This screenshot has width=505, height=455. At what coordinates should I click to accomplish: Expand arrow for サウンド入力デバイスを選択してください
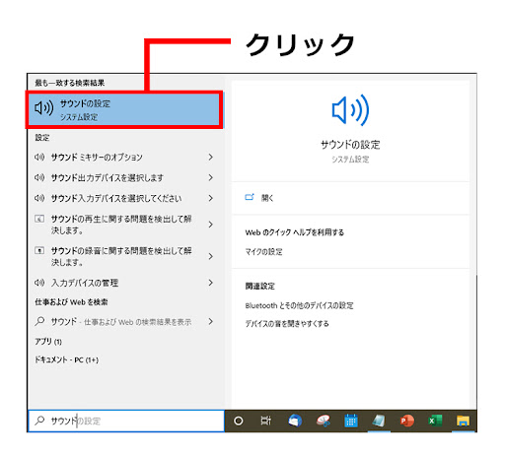click(211, 198)
